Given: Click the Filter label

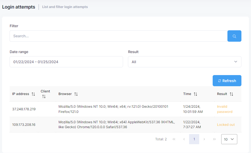Looking at the screenshot, I should coord(14,26).
